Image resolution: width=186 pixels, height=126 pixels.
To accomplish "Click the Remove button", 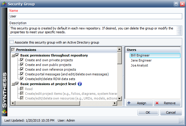I will point(167,103).
